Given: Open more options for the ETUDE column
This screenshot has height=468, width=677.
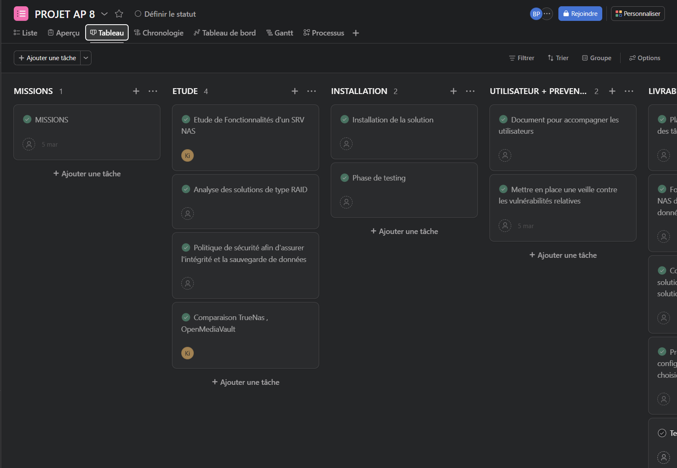Looking at the screenshot, I should [x=312, y=91].
